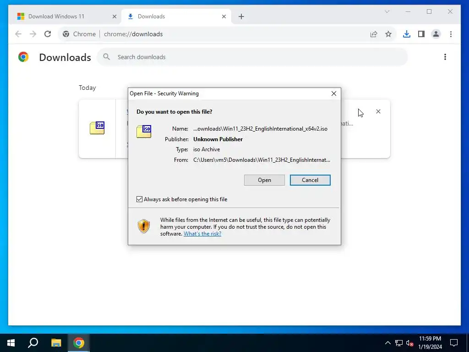Show hidden system tray icons

(387, 343)
